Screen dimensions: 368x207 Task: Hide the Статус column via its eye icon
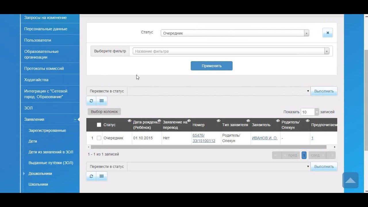(129, 121)
